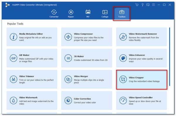Click the Video Watermark droplet icon
176x116 pixels.
tap(13, 100)
